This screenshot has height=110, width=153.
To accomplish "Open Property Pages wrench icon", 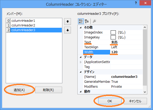I will pos(94,21).
